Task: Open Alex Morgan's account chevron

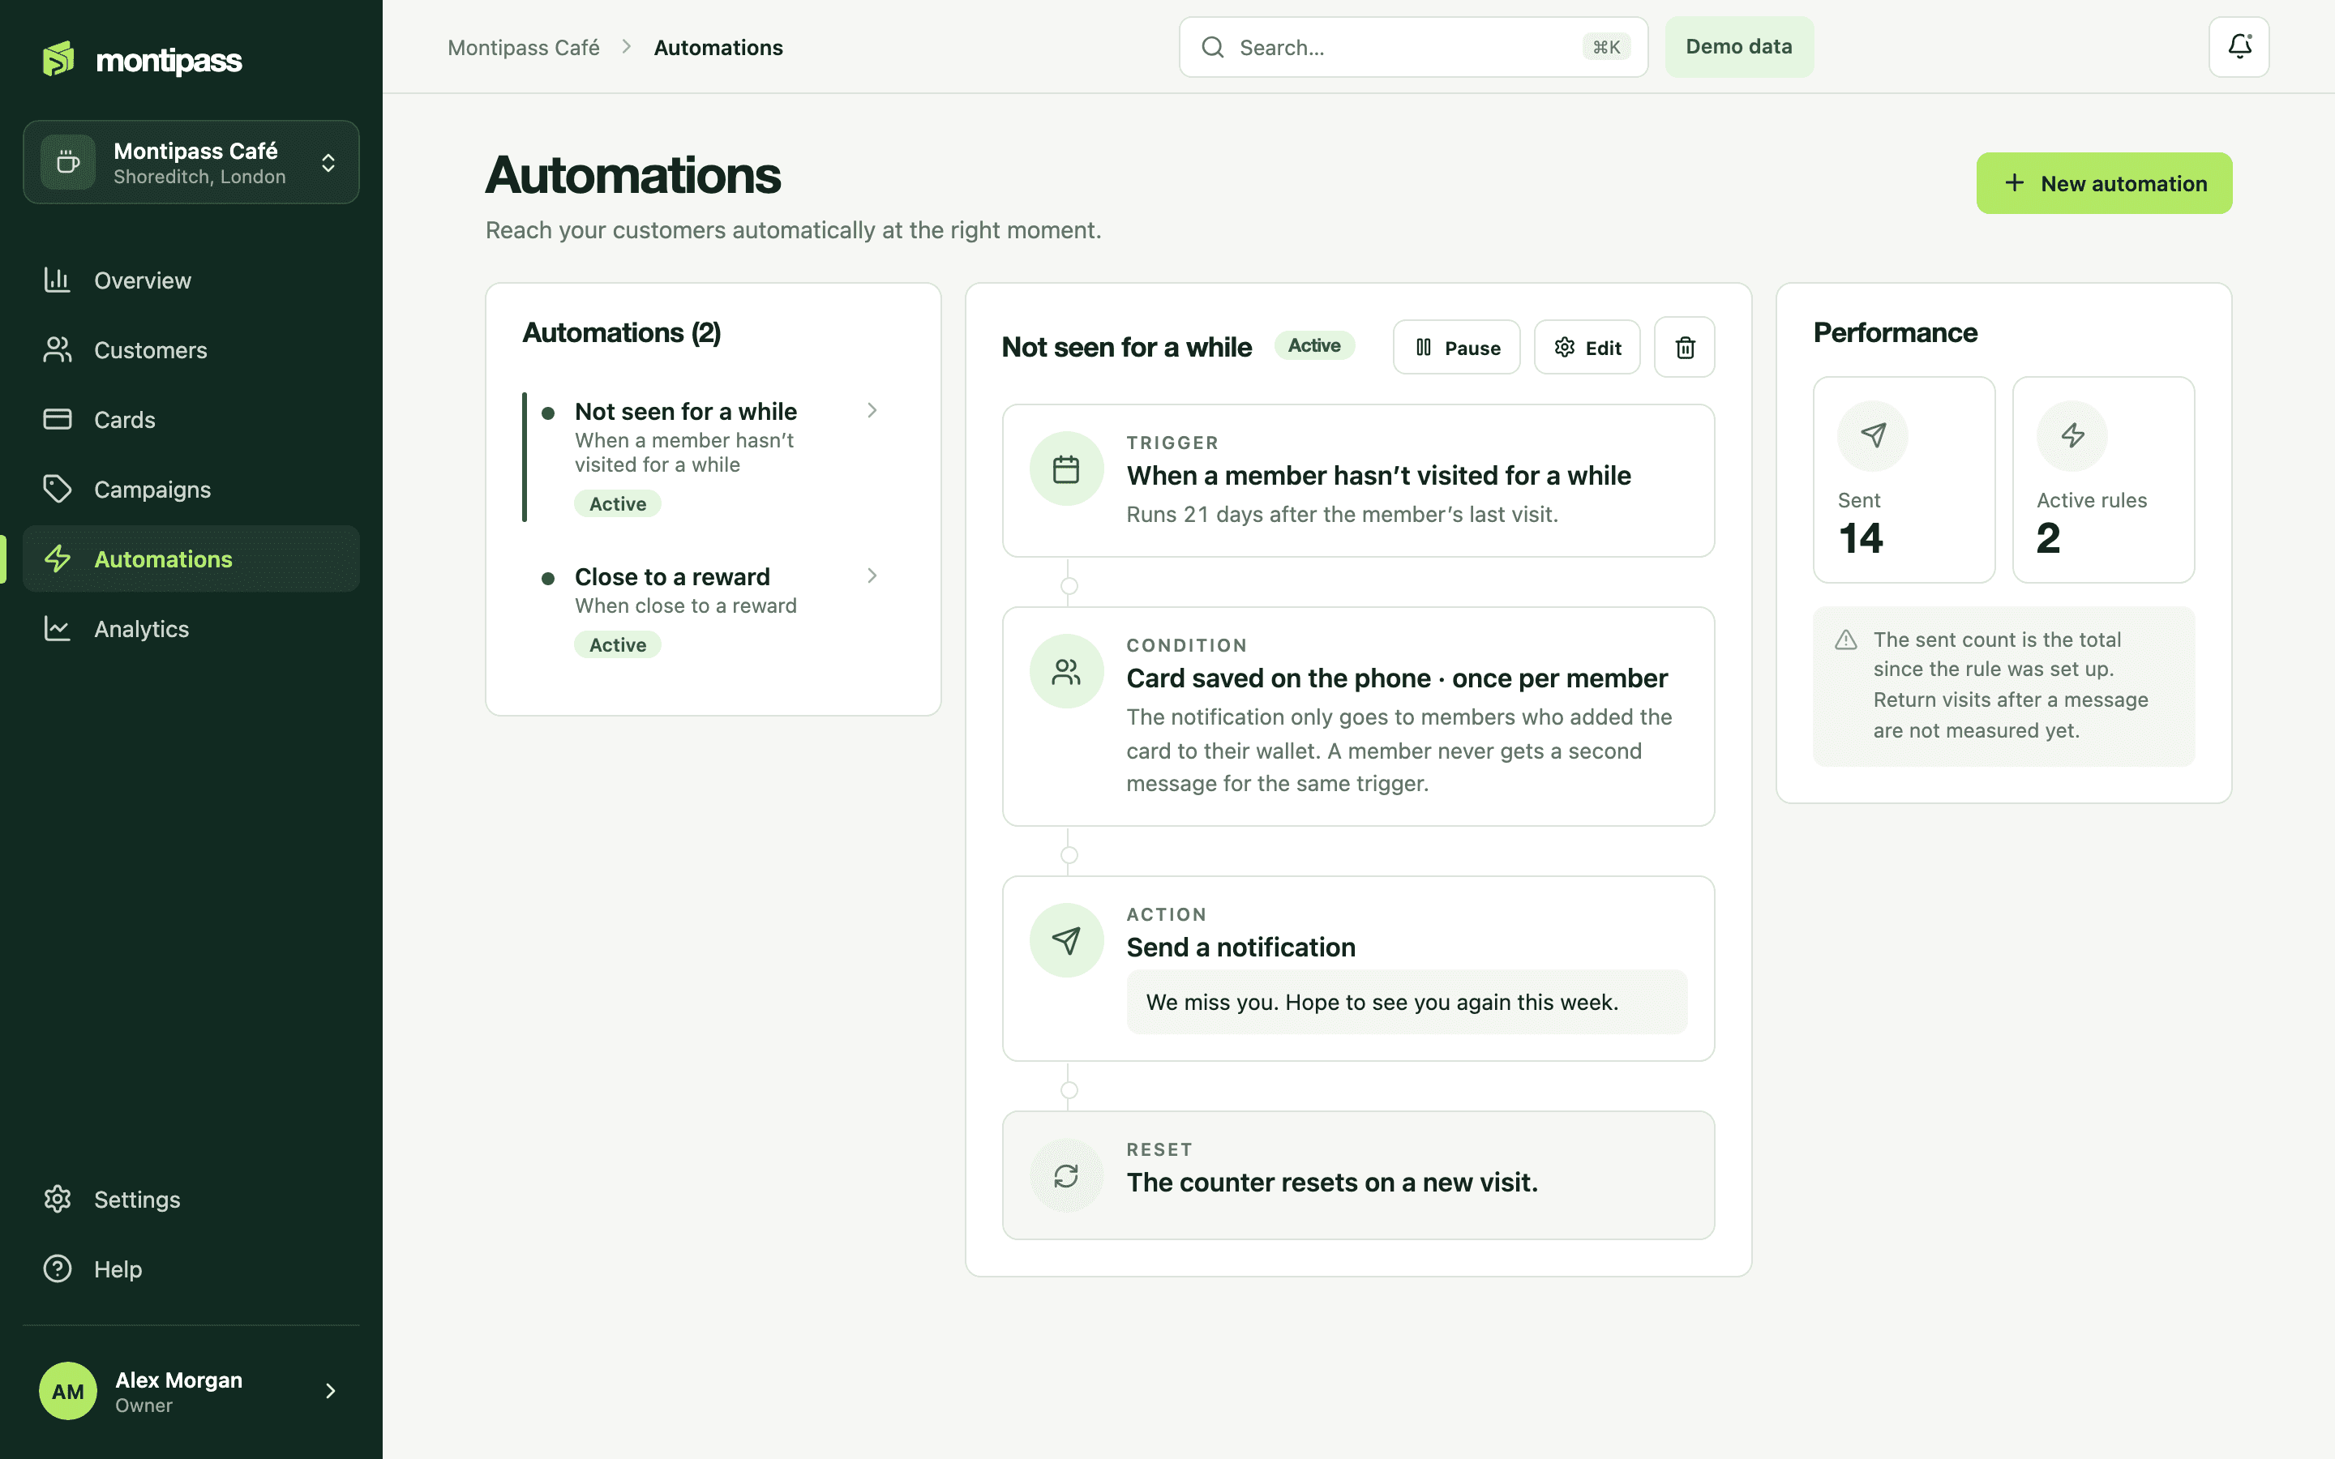Action: (x=331, y=1390)
